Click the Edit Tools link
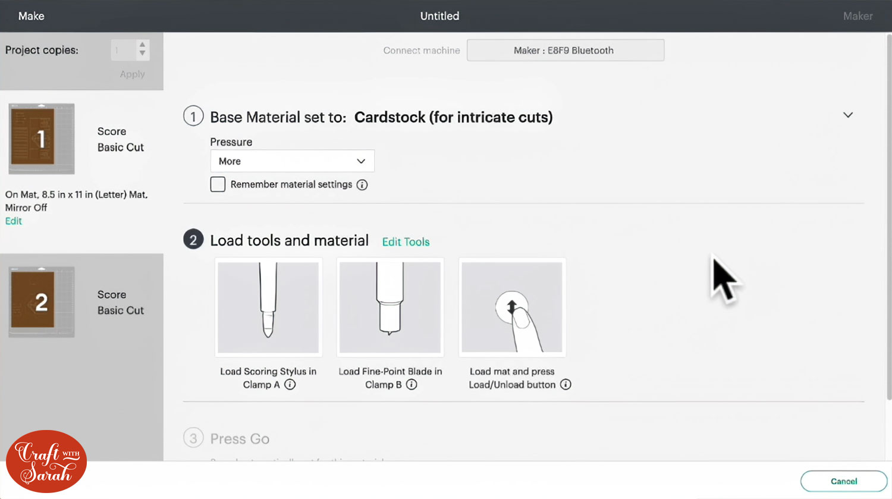Viewport: 892px width, 499px height. pos(406,242)
